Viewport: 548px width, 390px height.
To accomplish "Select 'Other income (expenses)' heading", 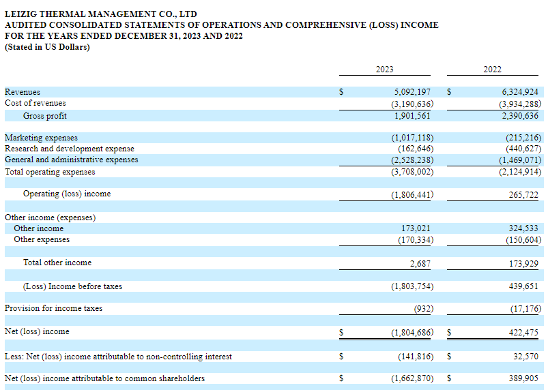I will (50, 217).
